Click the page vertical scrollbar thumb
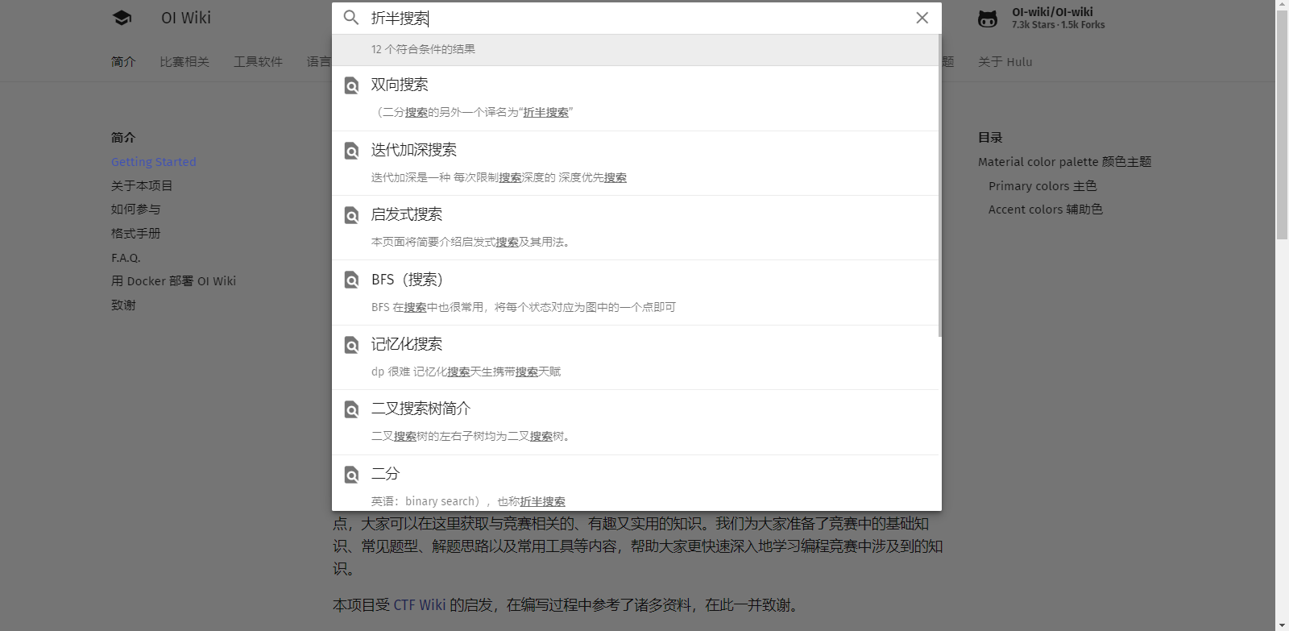1289x631 pixels. coord(1282,125)
